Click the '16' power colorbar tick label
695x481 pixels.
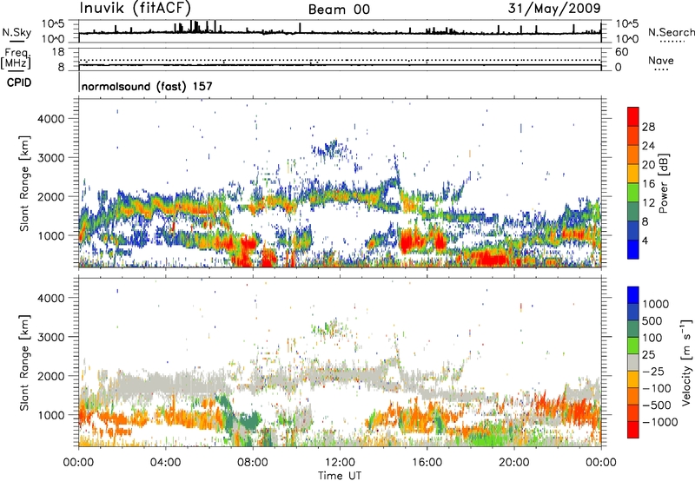pos(648,184)
